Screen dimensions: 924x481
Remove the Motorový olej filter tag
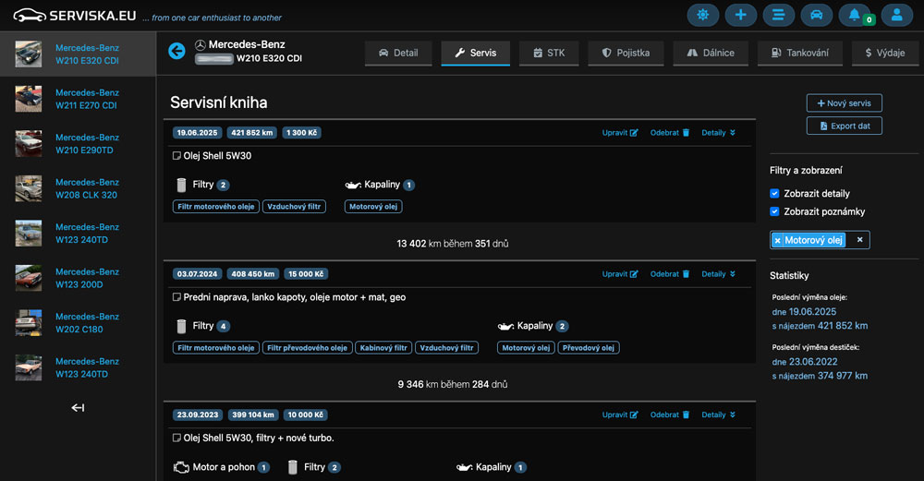(x=777, y=240)
